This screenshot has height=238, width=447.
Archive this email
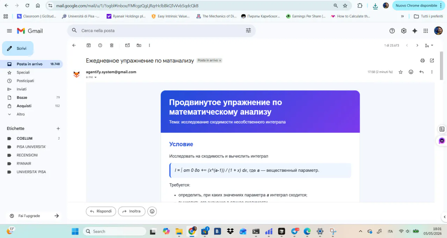[89, 45]
